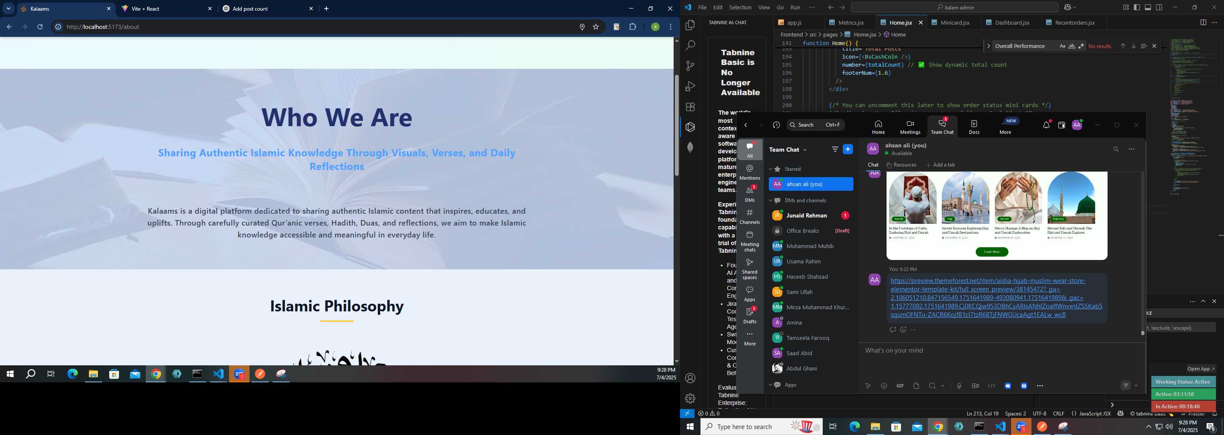
Task: Expand replace toggle arrow in find widget
Action: coord(988,46)
